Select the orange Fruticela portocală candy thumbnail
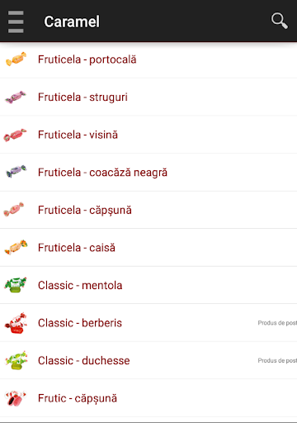This screenshot has width=297, height=423. point(16,59)
